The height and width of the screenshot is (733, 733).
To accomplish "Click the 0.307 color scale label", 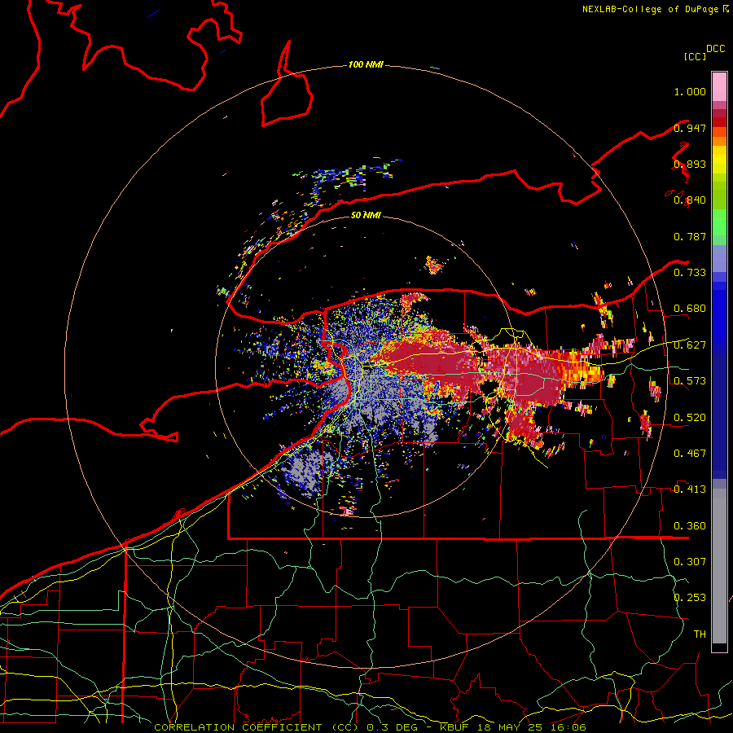I will (690, 561).
